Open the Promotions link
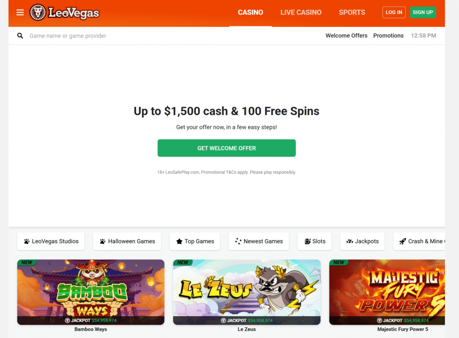Screen dimensions: 459x338 pyautogui.click(x=388, y=36)
